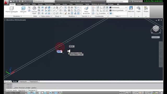Select the Arc tool in Dibujo panel
Viewport: 167px width, 94px height.
click(61, 8)
